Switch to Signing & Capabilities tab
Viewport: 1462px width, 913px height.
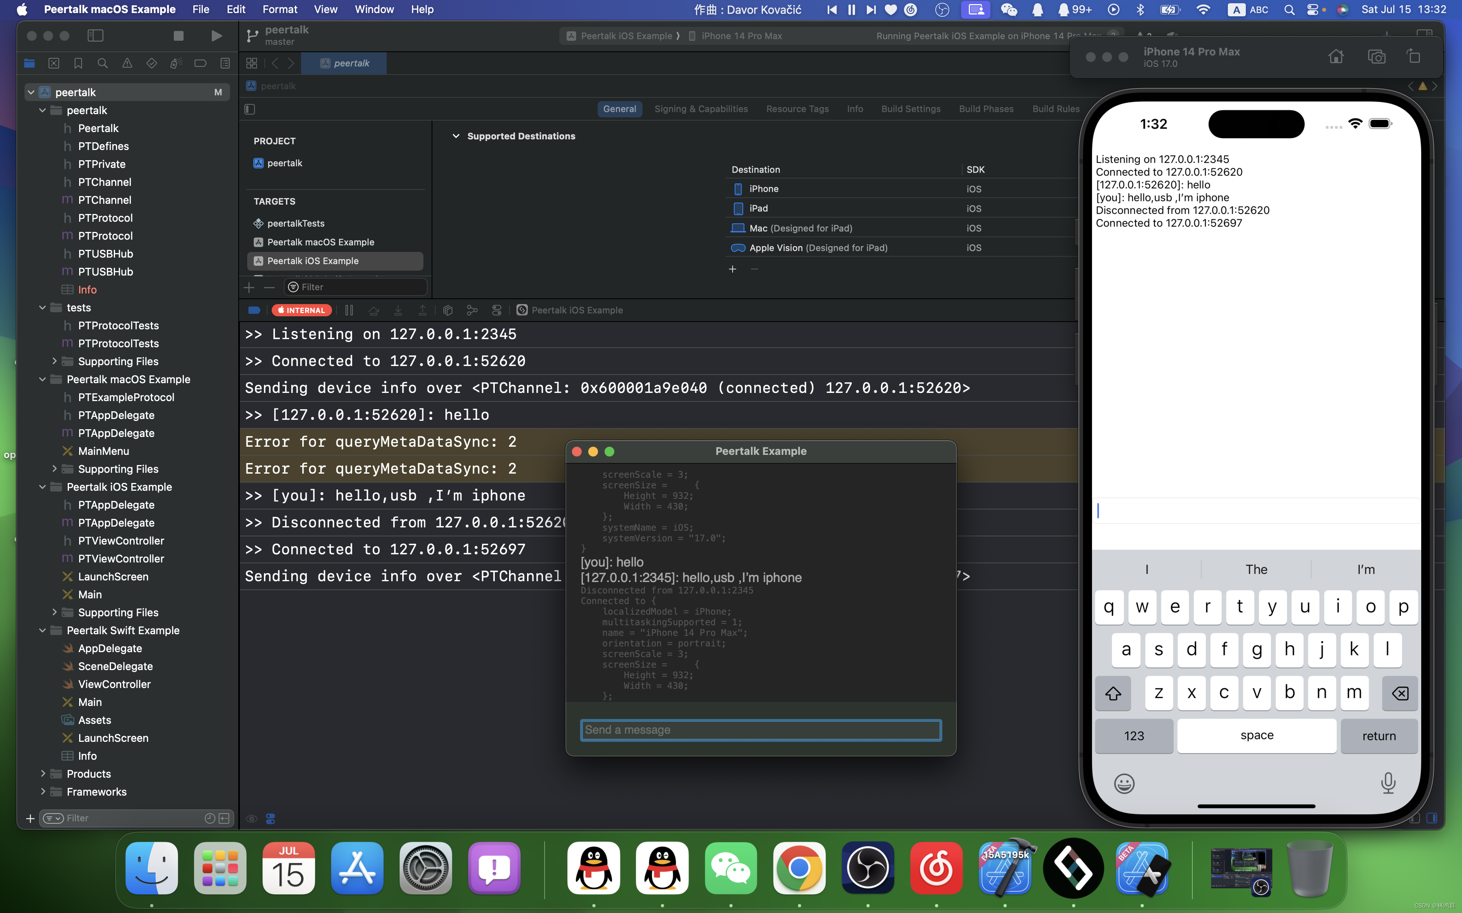pos(701,109)
